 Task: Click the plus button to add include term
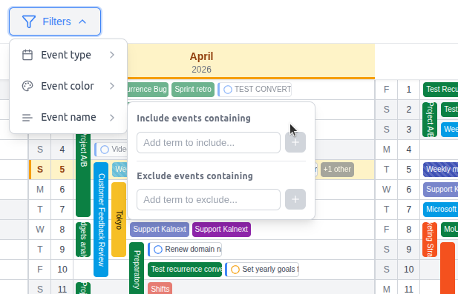coord(295,142)
